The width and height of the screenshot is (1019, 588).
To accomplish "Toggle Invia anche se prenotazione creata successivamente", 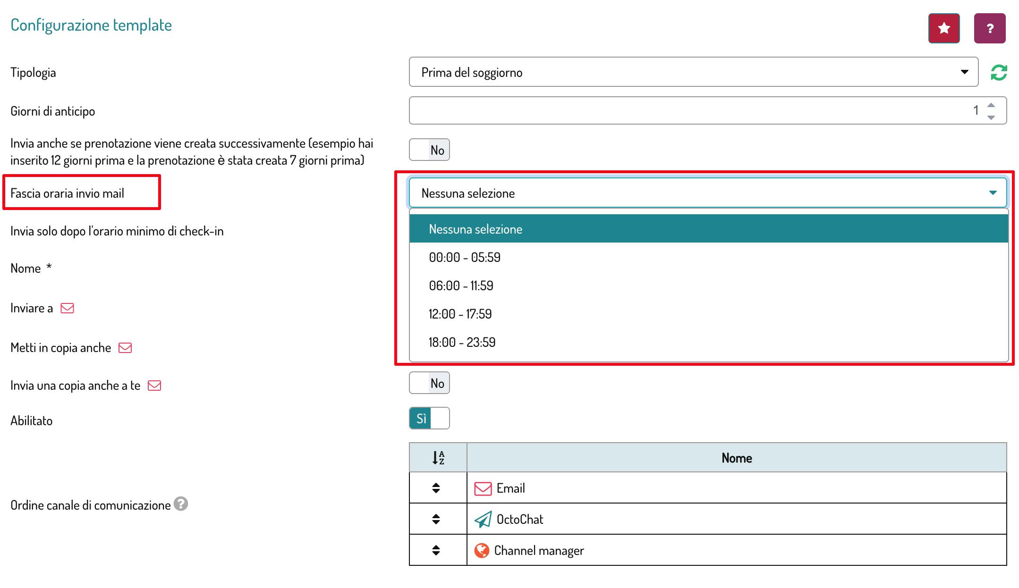I will pyautogui.click(x=429, y=150).
